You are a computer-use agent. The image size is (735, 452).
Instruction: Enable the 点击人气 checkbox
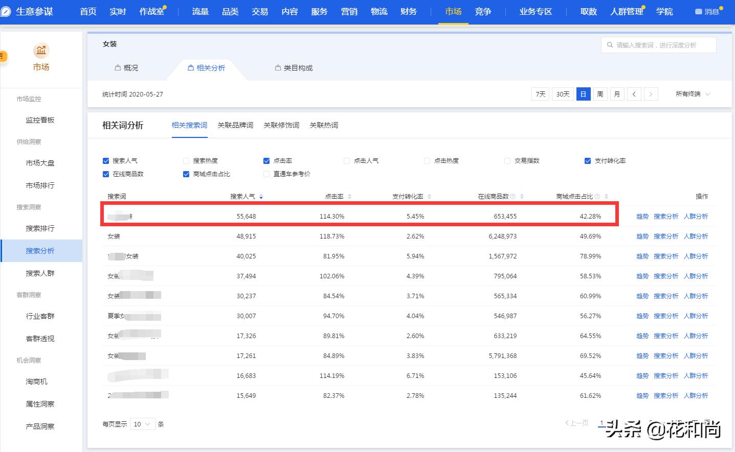[x=346, y=160]
